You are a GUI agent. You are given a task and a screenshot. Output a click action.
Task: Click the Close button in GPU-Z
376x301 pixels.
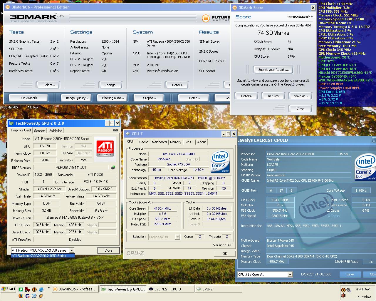click(108, 250)
